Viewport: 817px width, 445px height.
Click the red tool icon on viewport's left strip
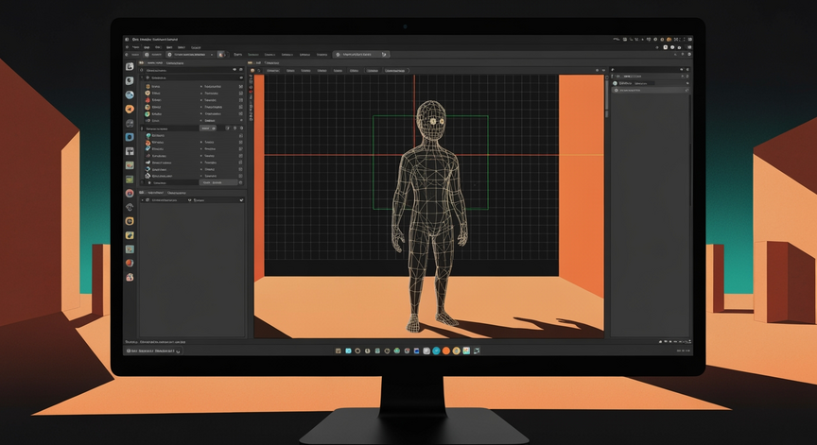(x=251, y=92)
